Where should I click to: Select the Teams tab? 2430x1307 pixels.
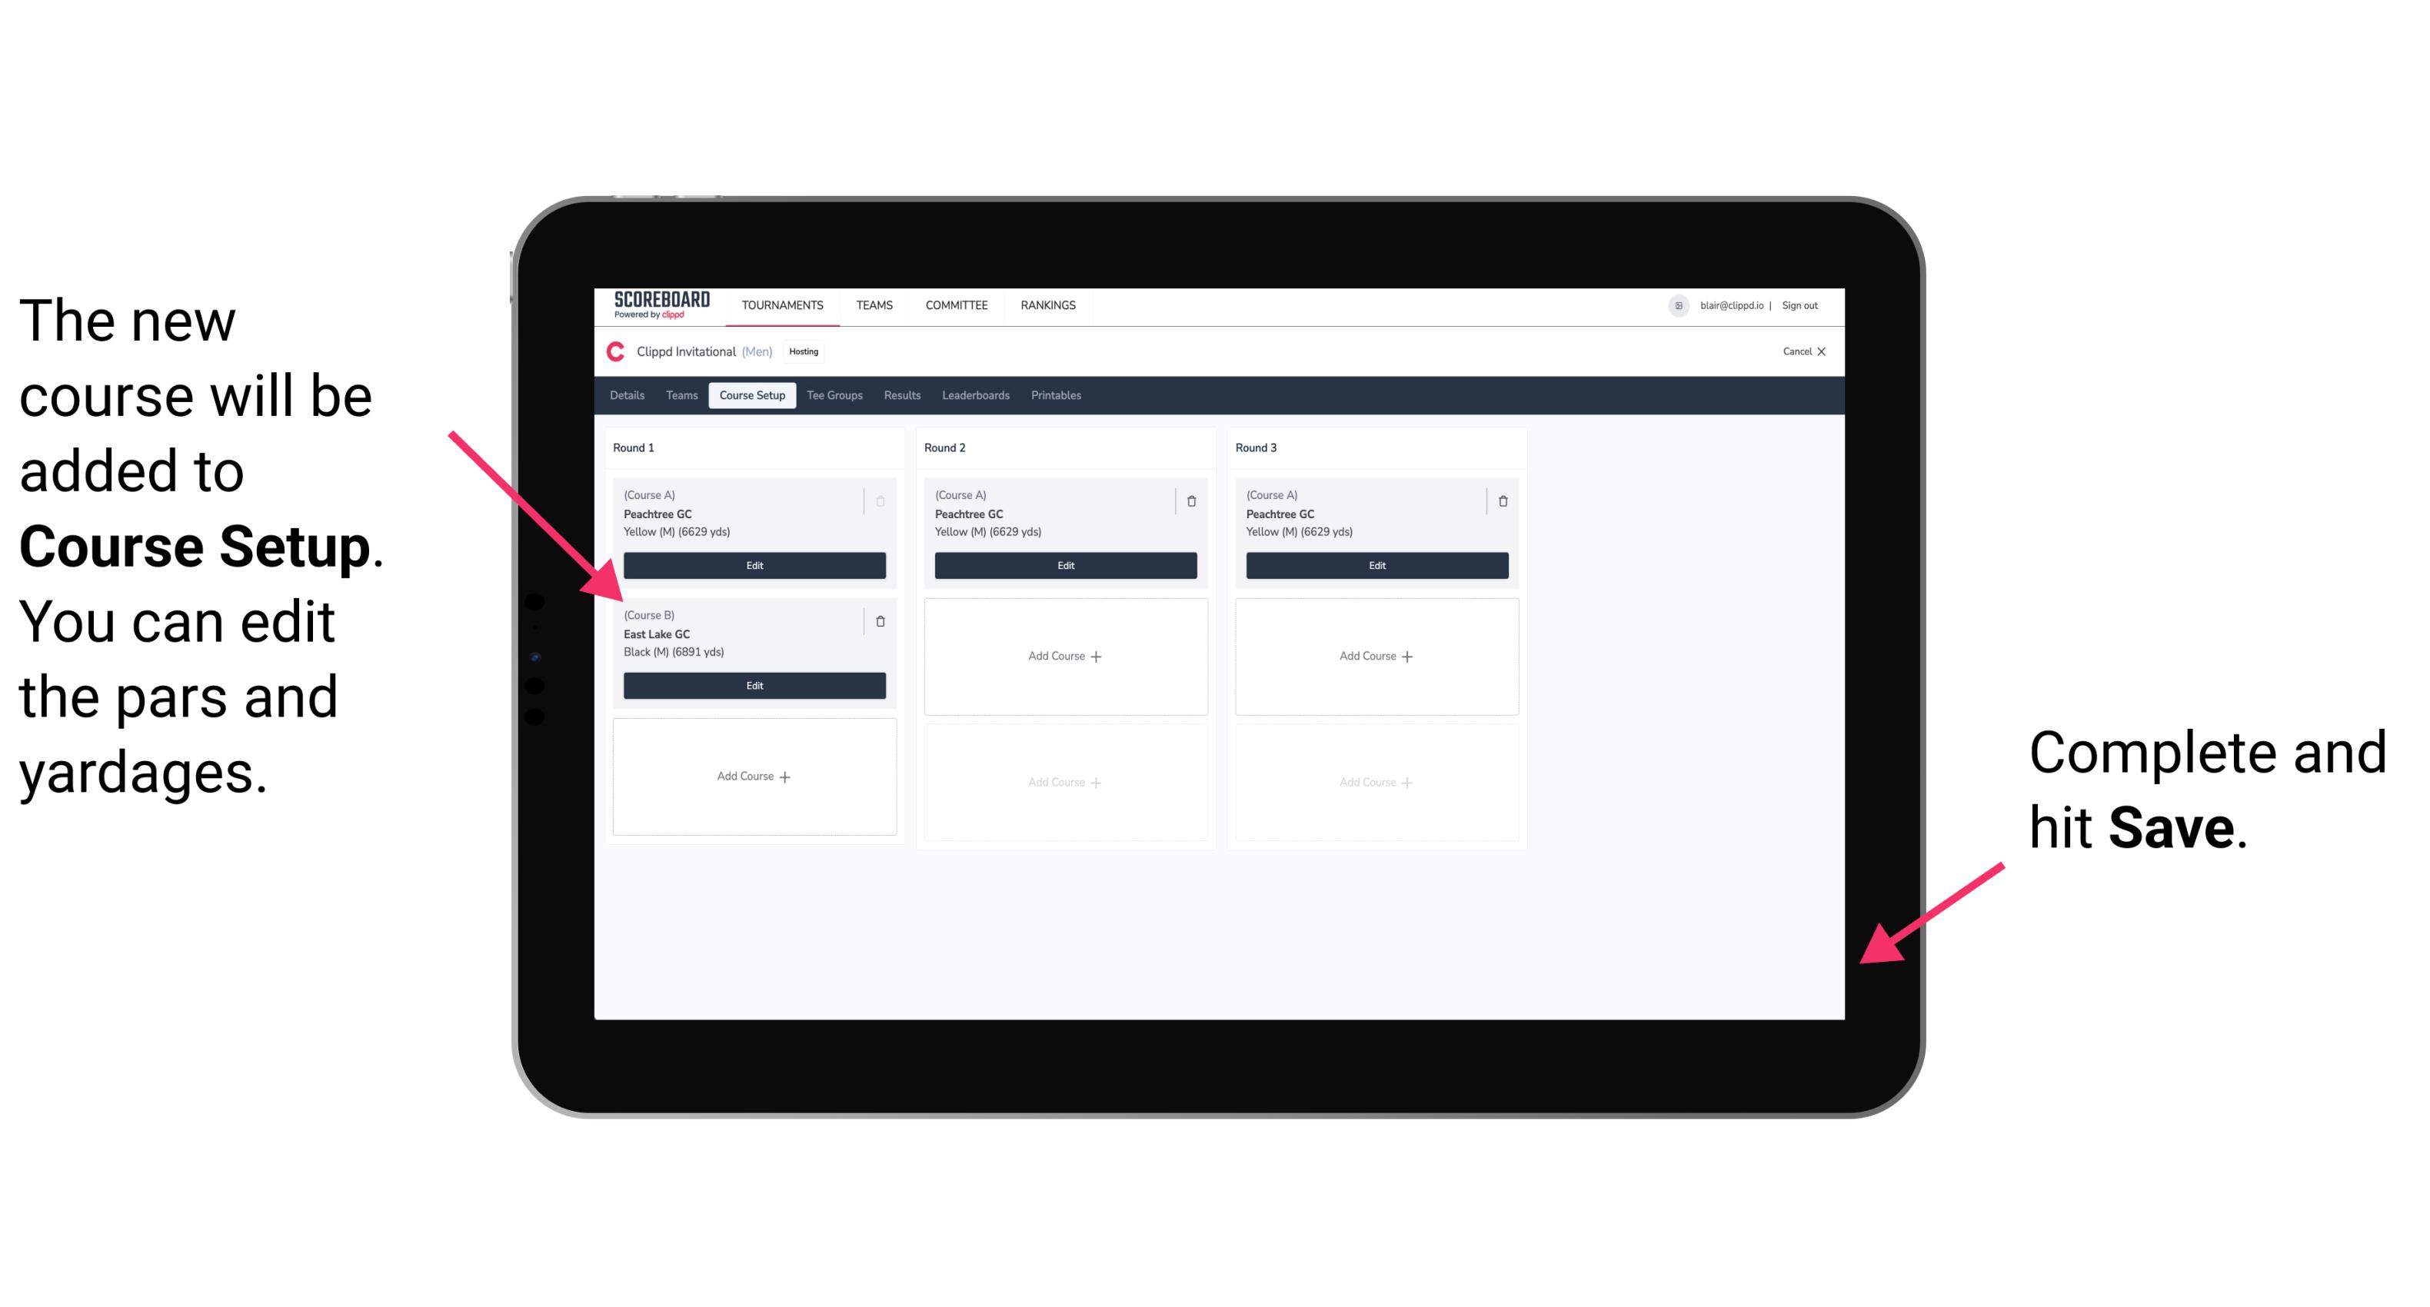point(679,394)
